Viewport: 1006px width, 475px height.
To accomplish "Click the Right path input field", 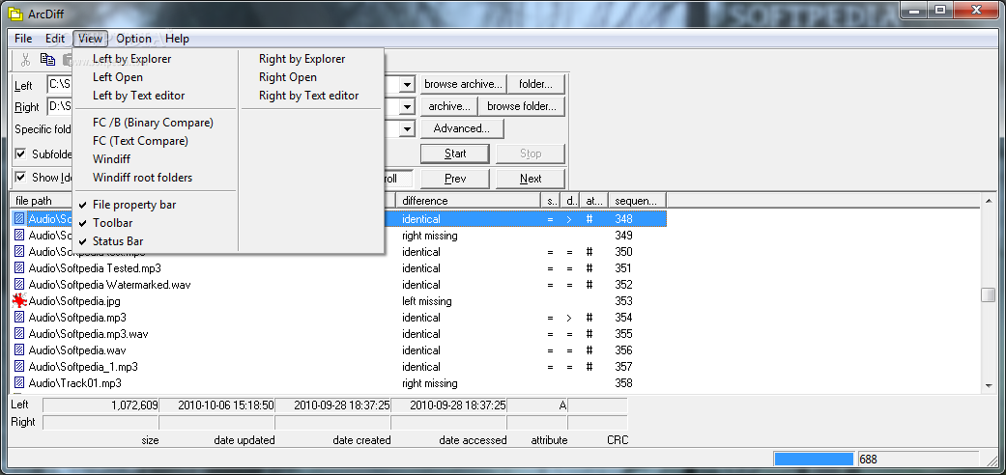I will [x=231, y=107].
